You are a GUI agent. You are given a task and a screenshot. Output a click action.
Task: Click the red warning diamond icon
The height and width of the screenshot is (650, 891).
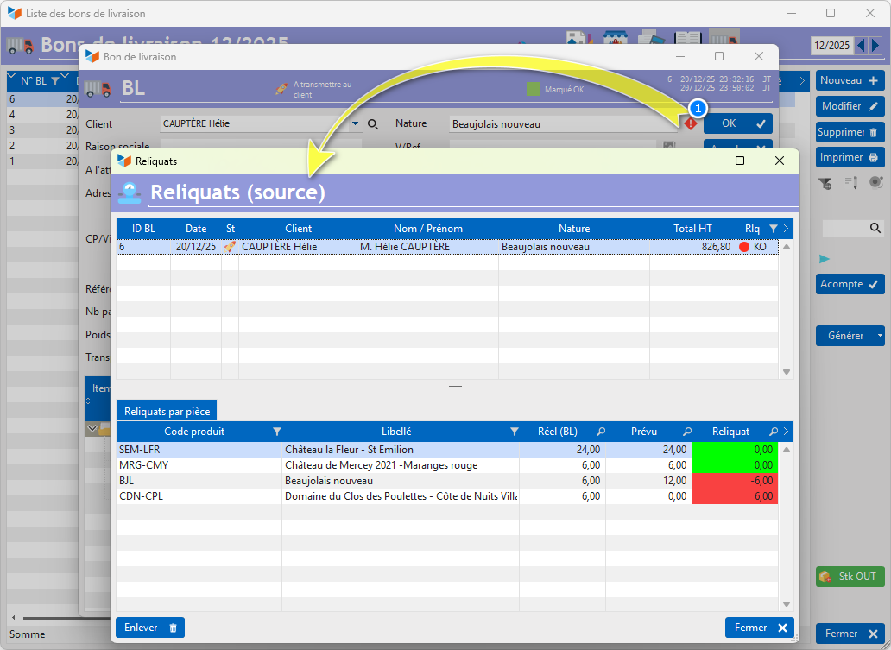[690, 123]
